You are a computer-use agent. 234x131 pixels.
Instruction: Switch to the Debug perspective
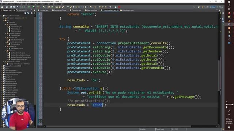[x=220, y=7]
